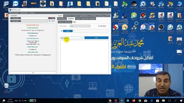Launch Halabtech Tool v0.9 shortcut
The height and width of the screenshot is (103, 184).
(x=161, y=17)
